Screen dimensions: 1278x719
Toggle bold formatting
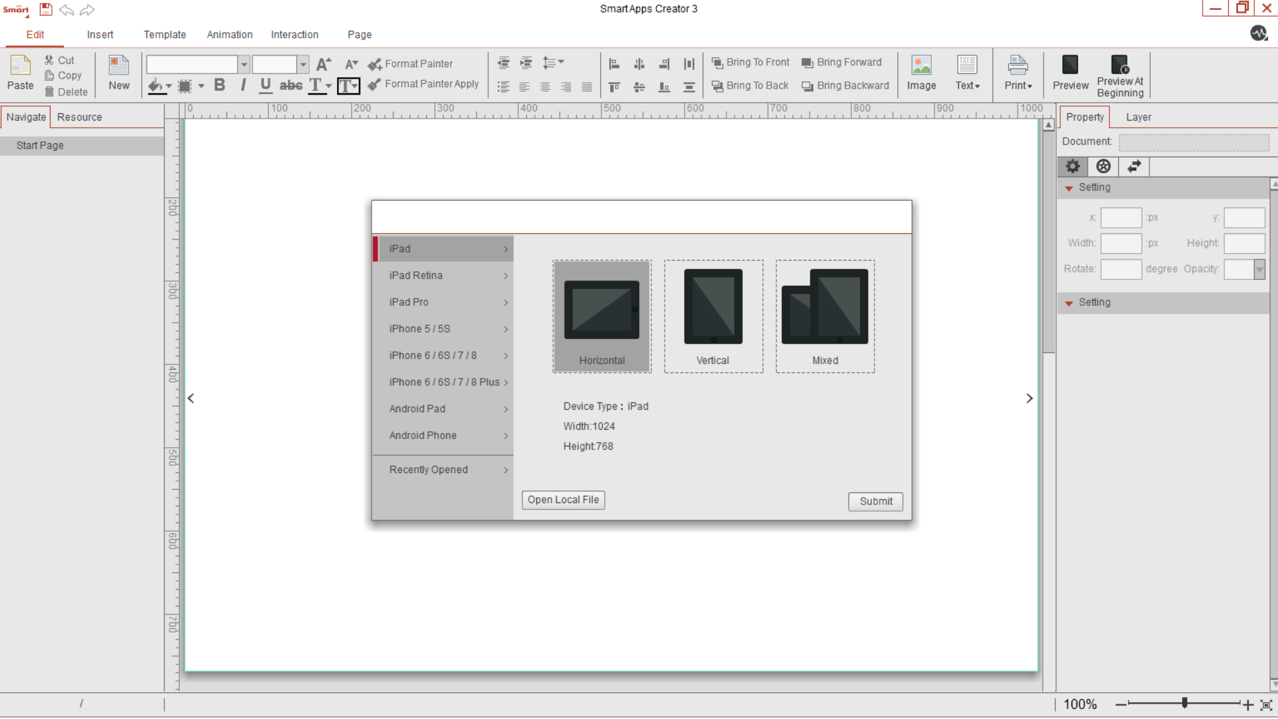pyautogui.click(x=220, y=85)
